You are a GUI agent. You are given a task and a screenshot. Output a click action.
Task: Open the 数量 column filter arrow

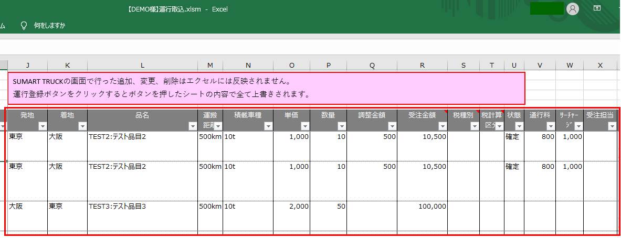pyautogui.click(x=341, y=126)
